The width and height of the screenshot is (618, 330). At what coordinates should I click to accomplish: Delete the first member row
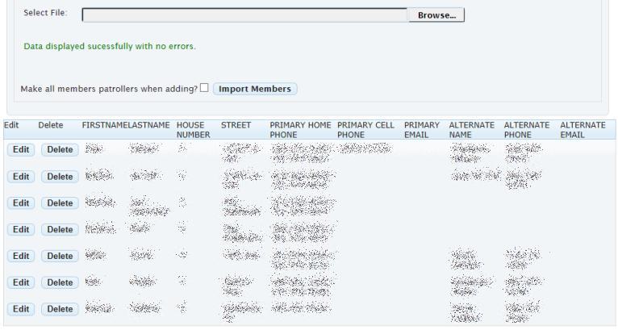tap(58, 150)
